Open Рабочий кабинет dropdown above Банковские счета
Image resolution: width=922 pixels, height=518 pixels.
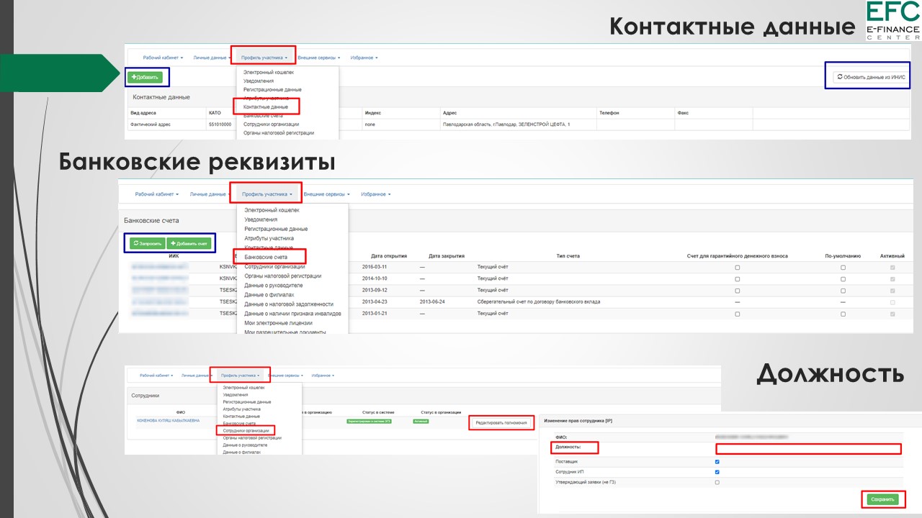157,194
